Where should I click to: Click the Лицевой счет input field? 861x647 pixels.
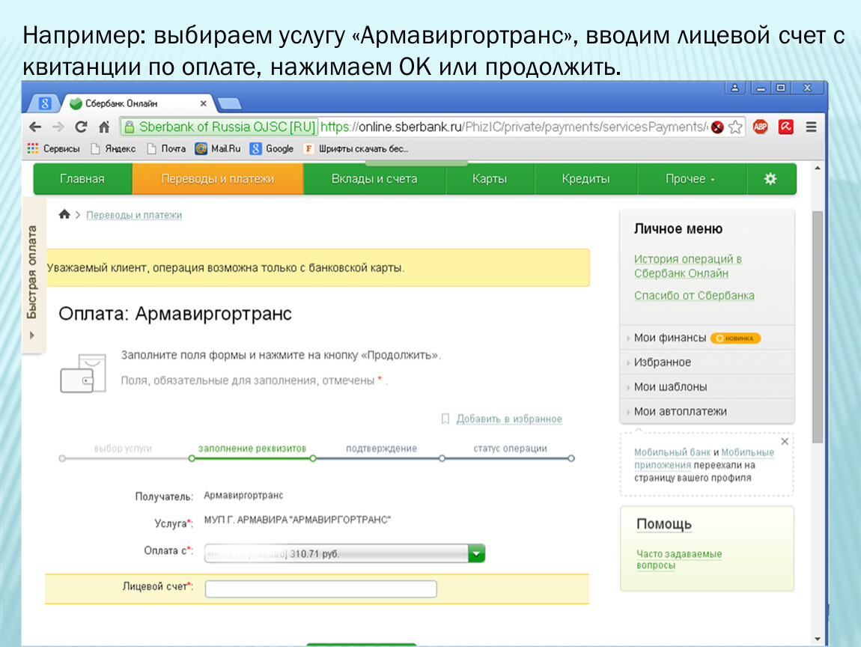[320, 589]
